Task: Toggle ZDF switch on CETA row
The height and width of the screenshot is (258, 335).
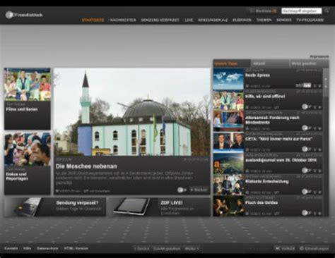Action: coord(307,149)
